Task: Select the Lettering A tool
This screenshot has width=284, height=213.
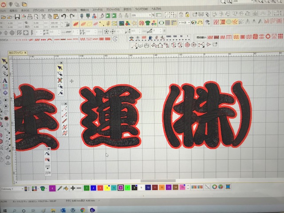Action: point(5,80)
